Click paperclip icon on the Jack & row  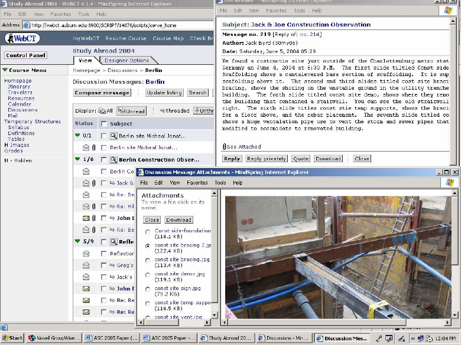94,183
